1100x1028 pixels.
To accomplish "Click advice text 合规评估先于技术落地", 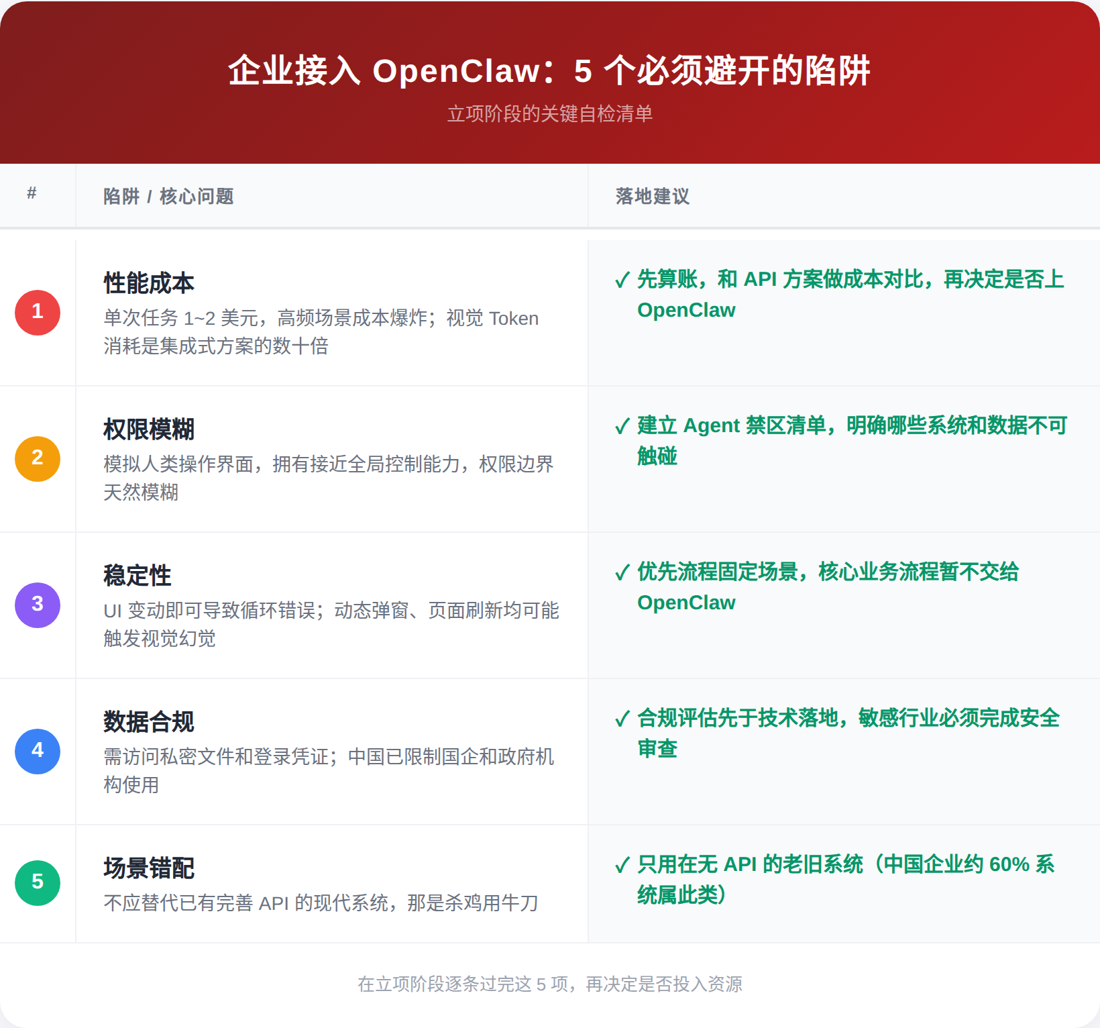I will (848, 733).
